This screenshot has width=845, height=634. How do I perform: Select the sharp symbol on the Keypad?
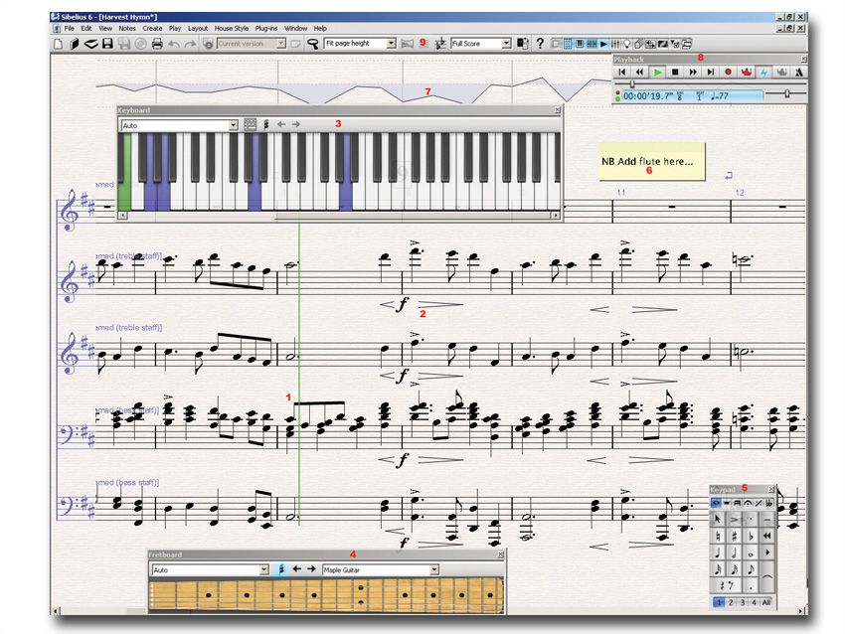[735, 536]
